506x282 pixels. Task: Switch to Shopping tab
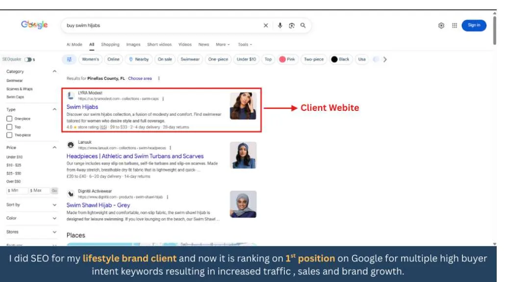110,45
